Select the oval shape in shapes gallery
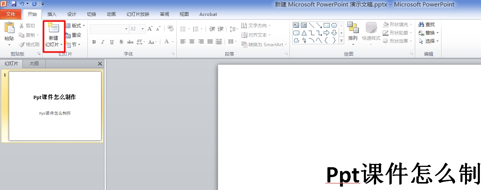Image resolution: width=481 pixels, height=190 pixels. pos(334,25)
